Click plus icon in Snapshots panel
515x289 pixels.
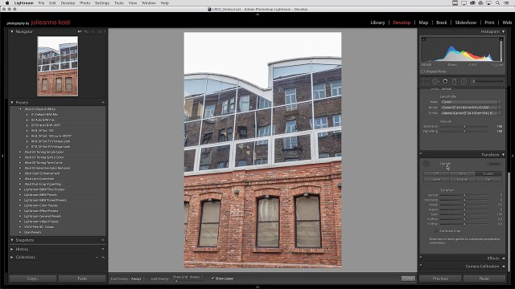(x=103, y=240)
